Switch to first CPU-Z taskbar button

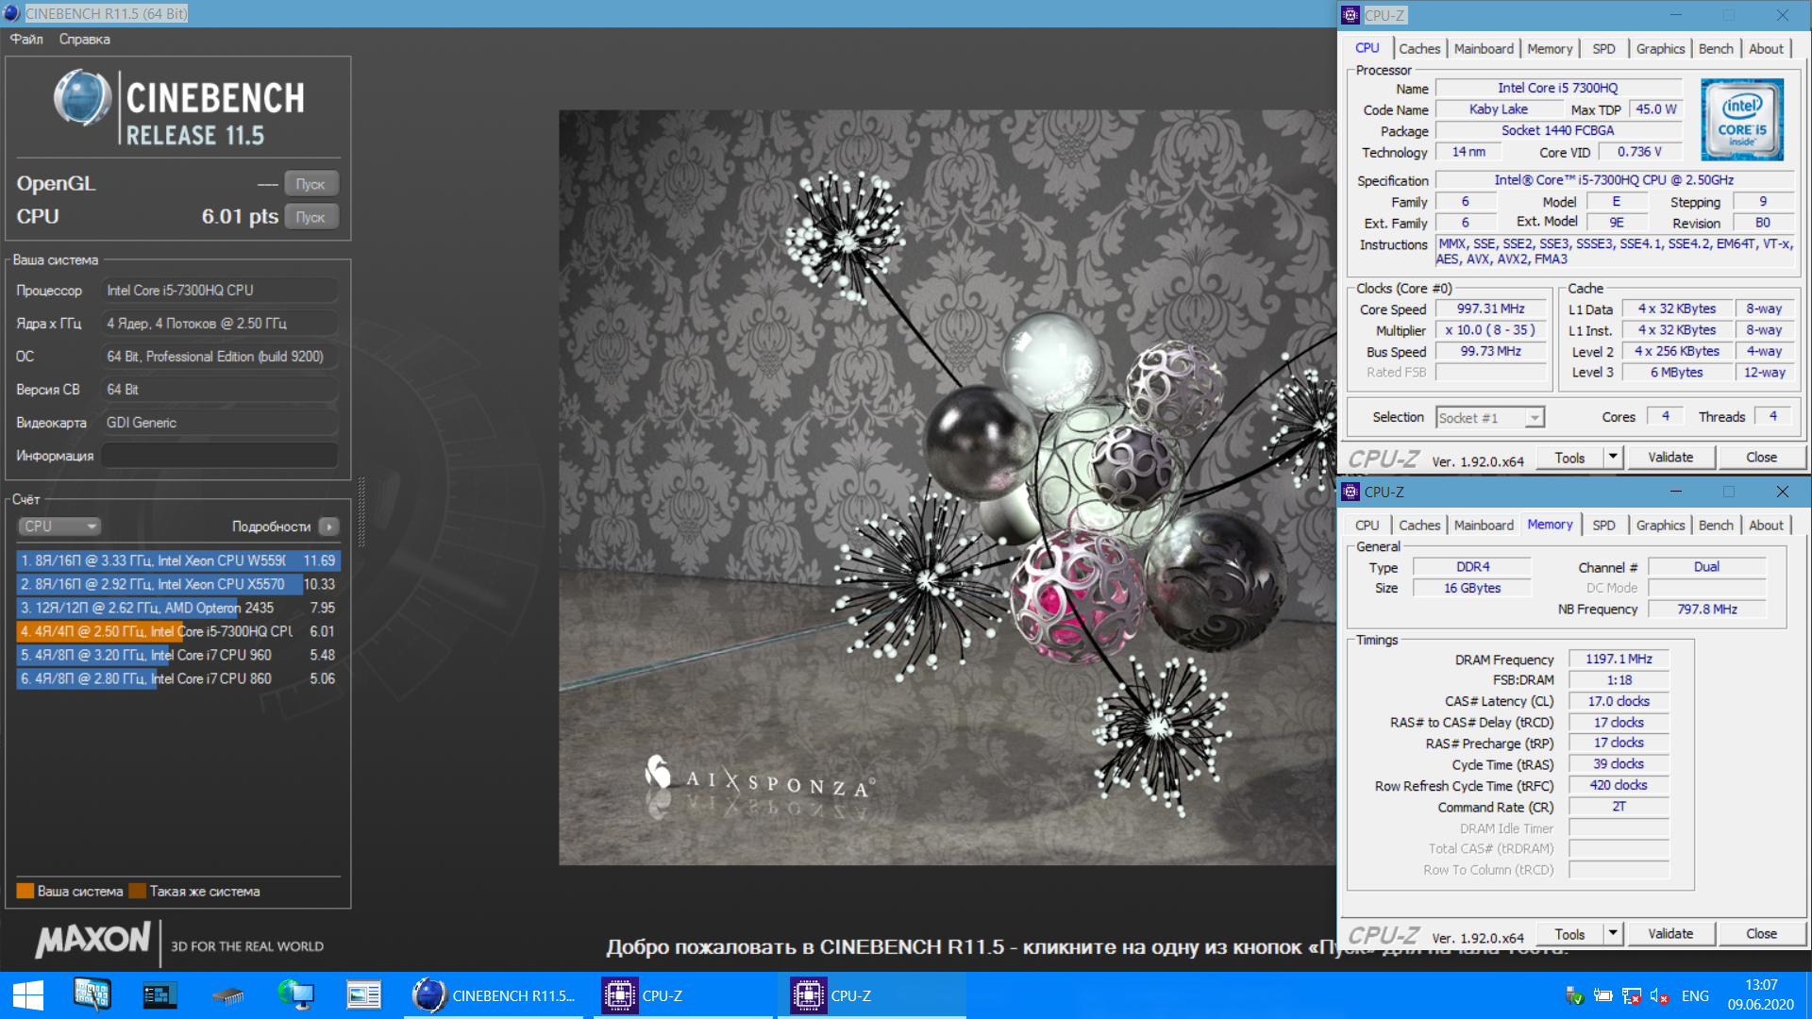(683, 995)
